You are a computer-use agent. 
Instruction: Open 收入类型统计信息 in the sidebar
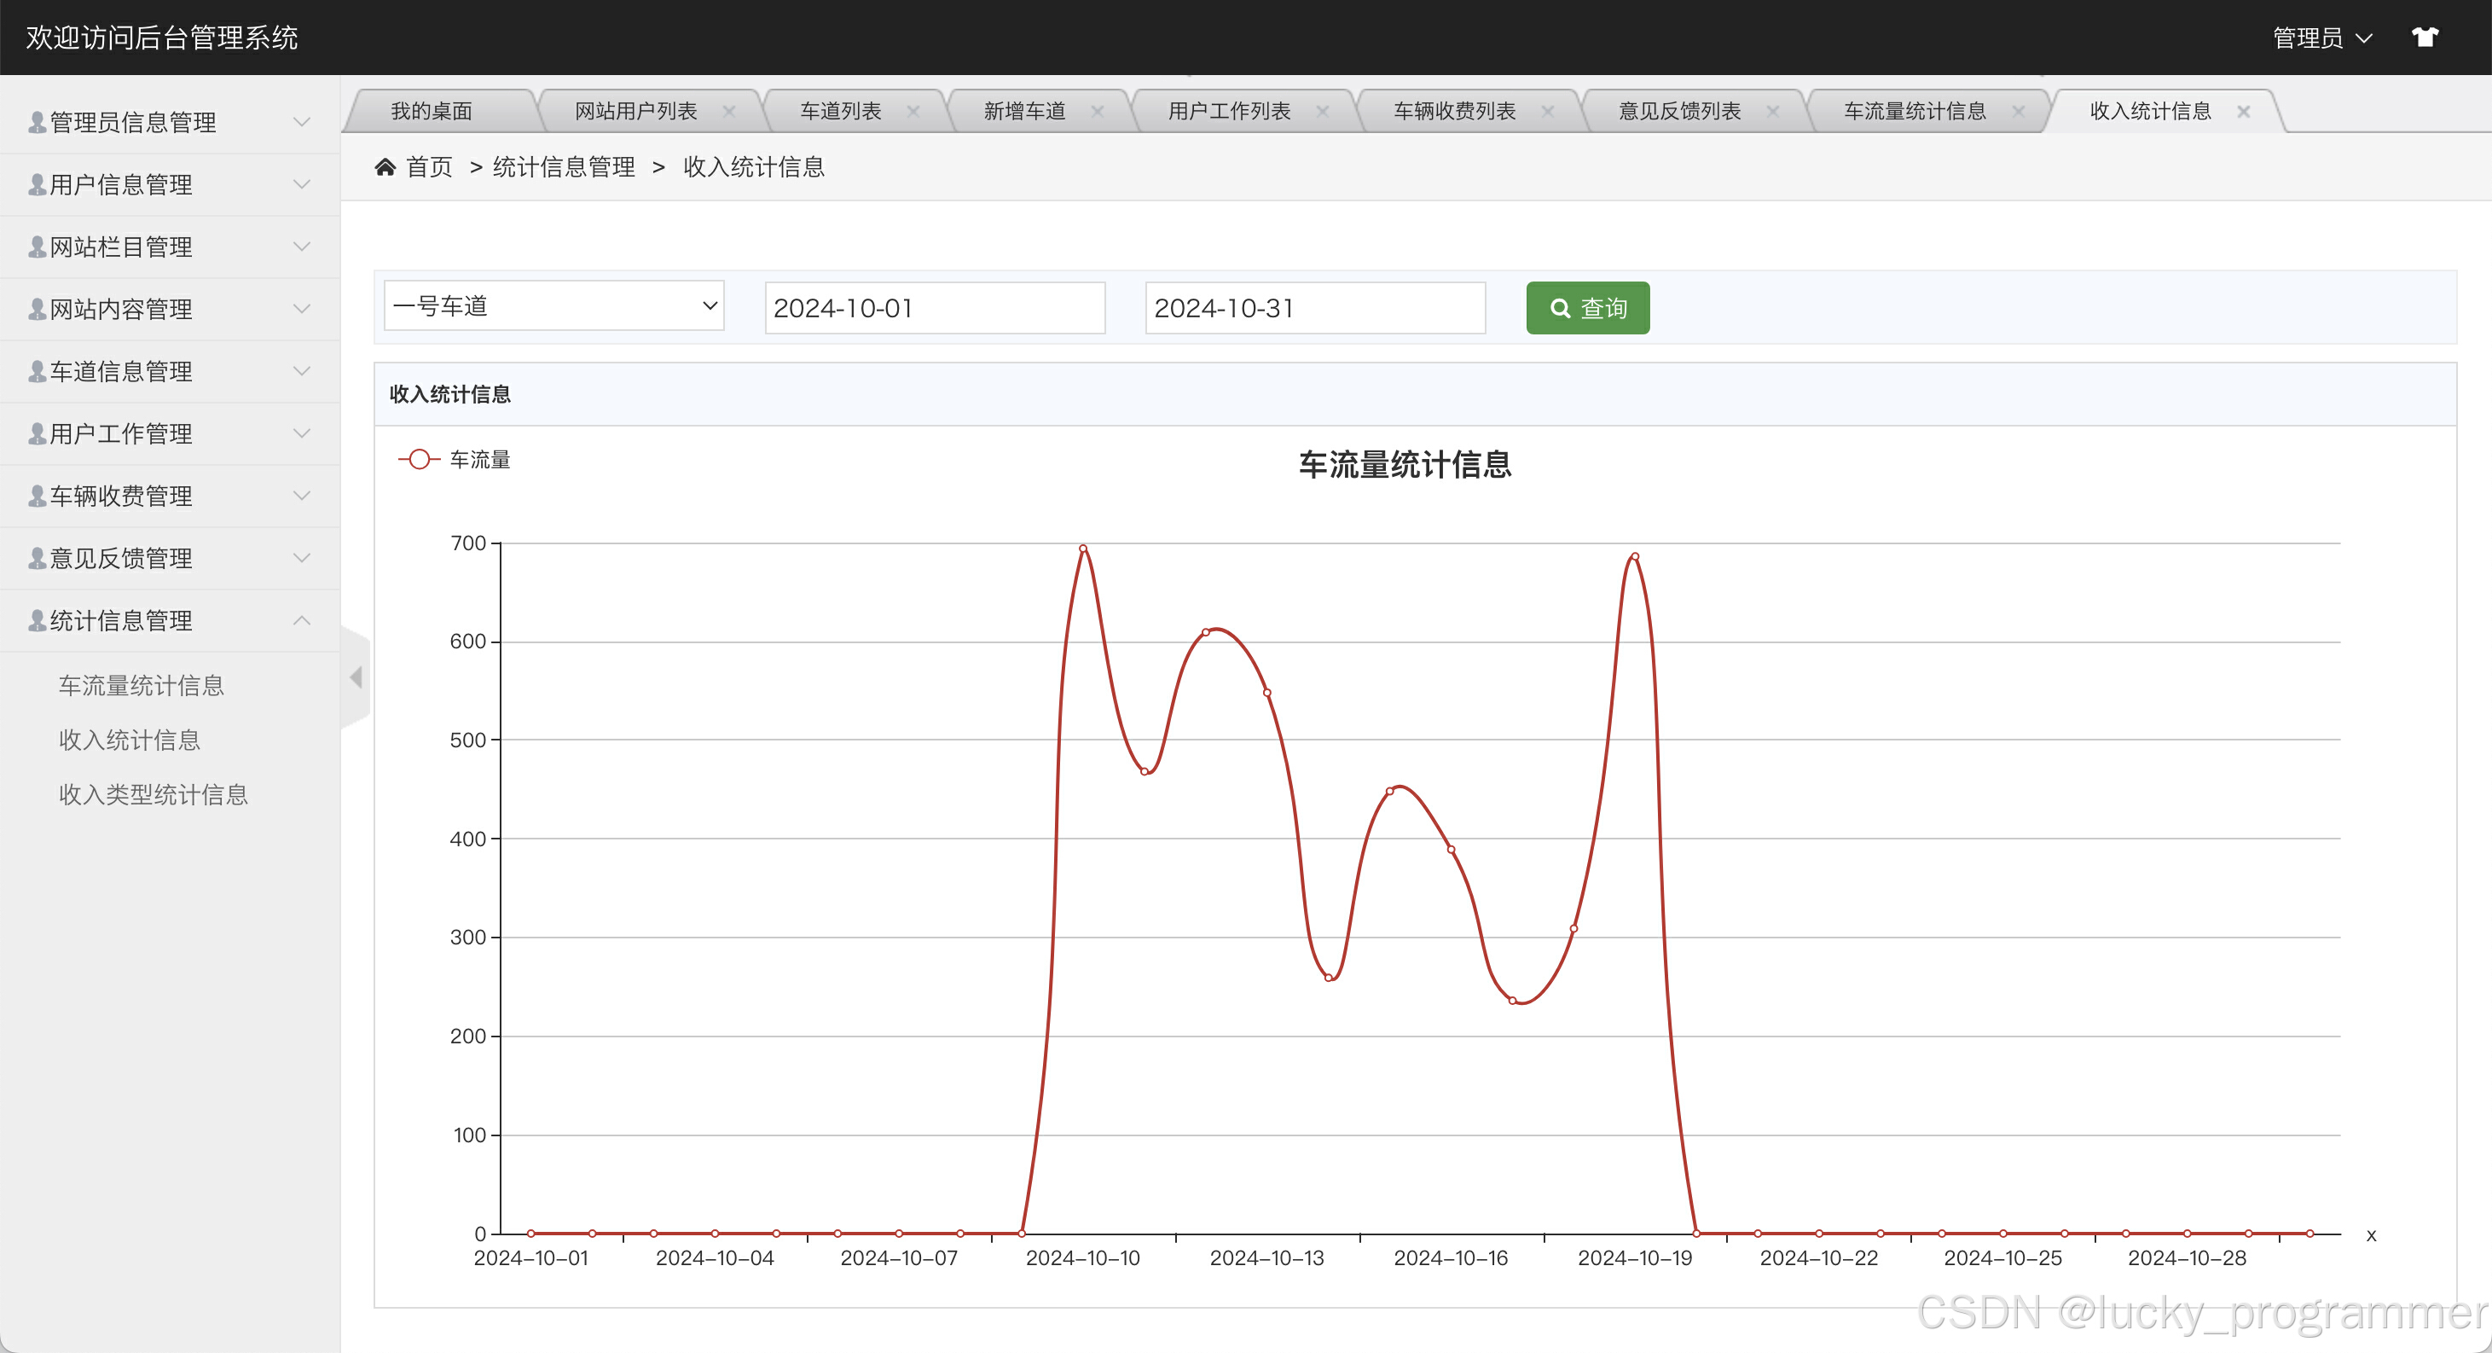pos(153,794)
